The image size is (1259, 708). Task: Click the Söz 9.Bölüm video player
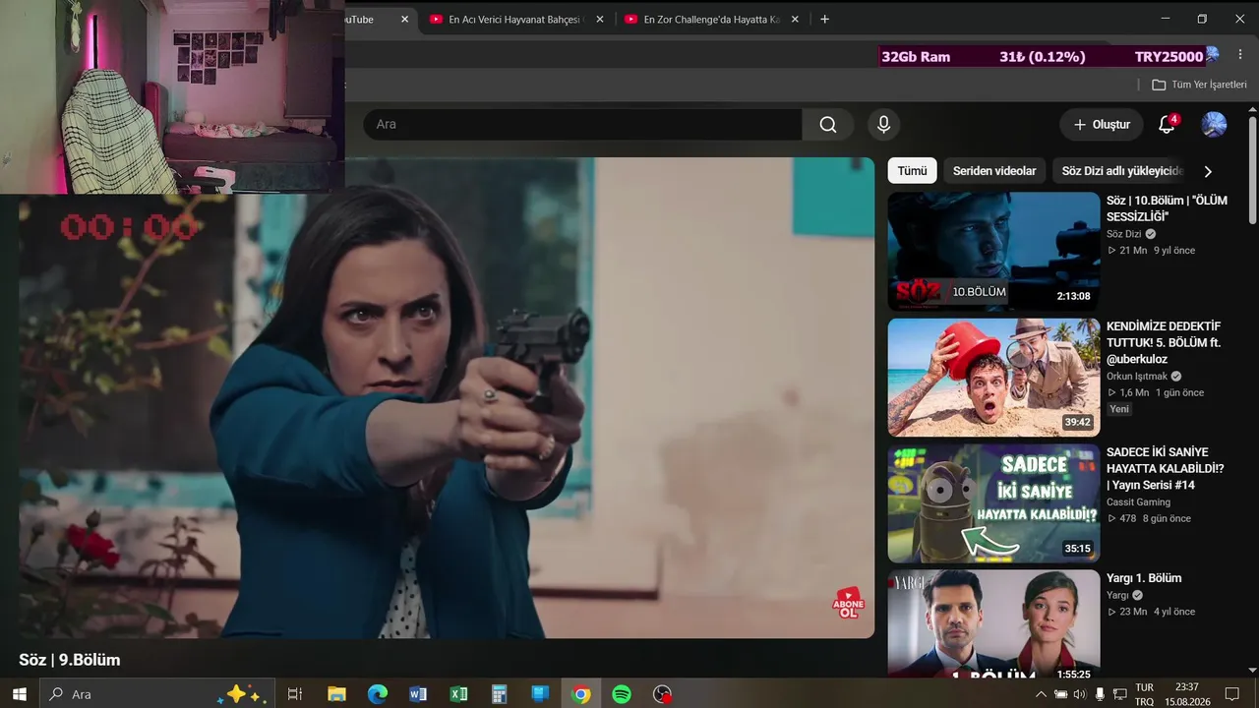click(447, 398)
